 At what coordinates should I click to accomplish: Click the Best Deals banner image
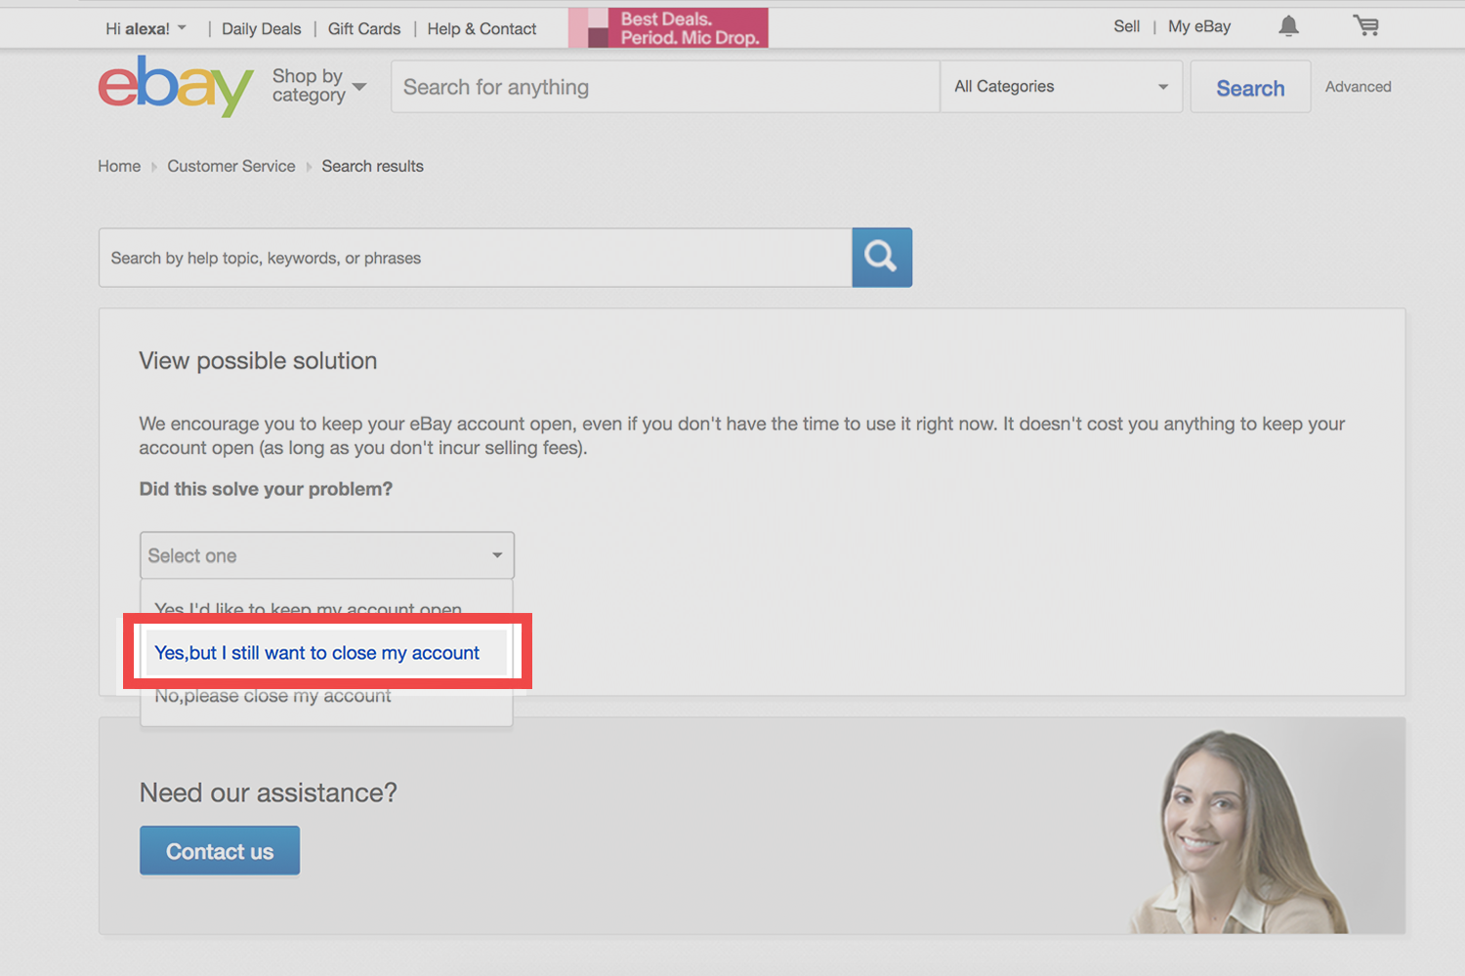pos(668,28)
